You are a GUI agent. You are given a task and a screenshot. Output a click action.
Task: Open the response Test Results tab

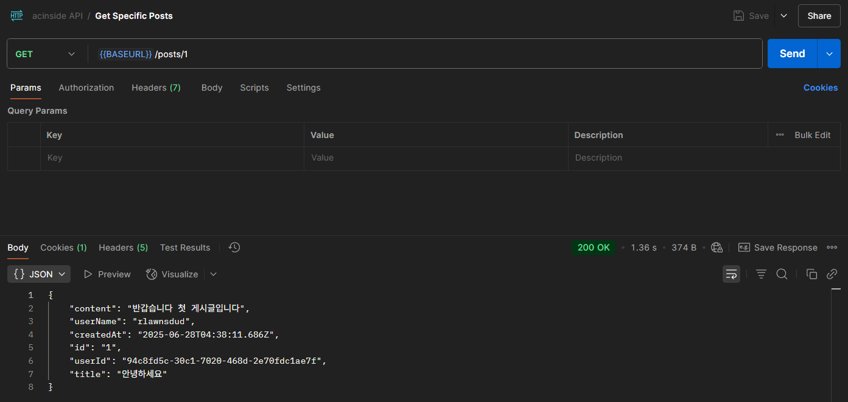click(x=185, y=248)
